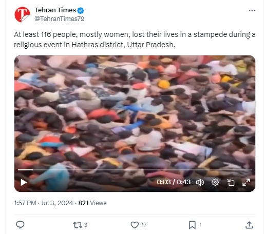Toggle picture-in-picture mode for the video
Image resolution: width=265 pixels, height=234 pixels.
point(231,182)
